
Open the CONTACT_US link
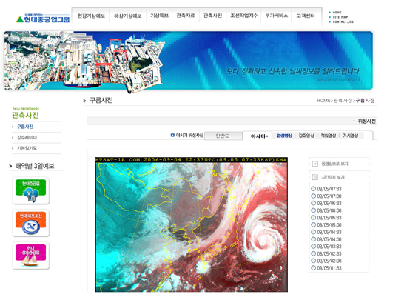tap(343, 21)
